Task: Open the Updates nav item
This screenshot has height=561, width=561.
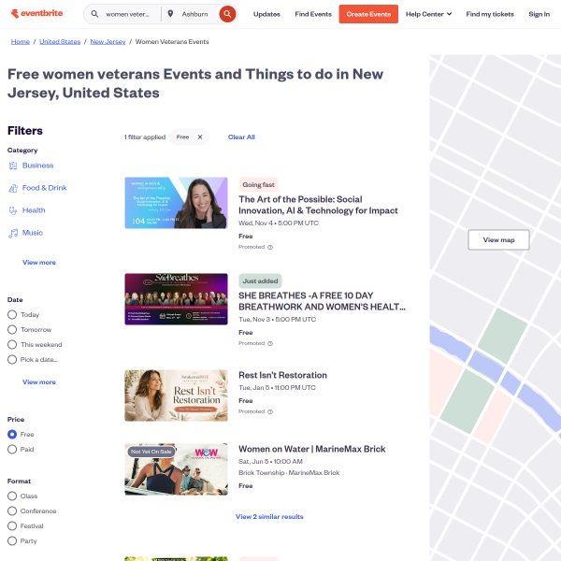Action: (x=266, y=14)
